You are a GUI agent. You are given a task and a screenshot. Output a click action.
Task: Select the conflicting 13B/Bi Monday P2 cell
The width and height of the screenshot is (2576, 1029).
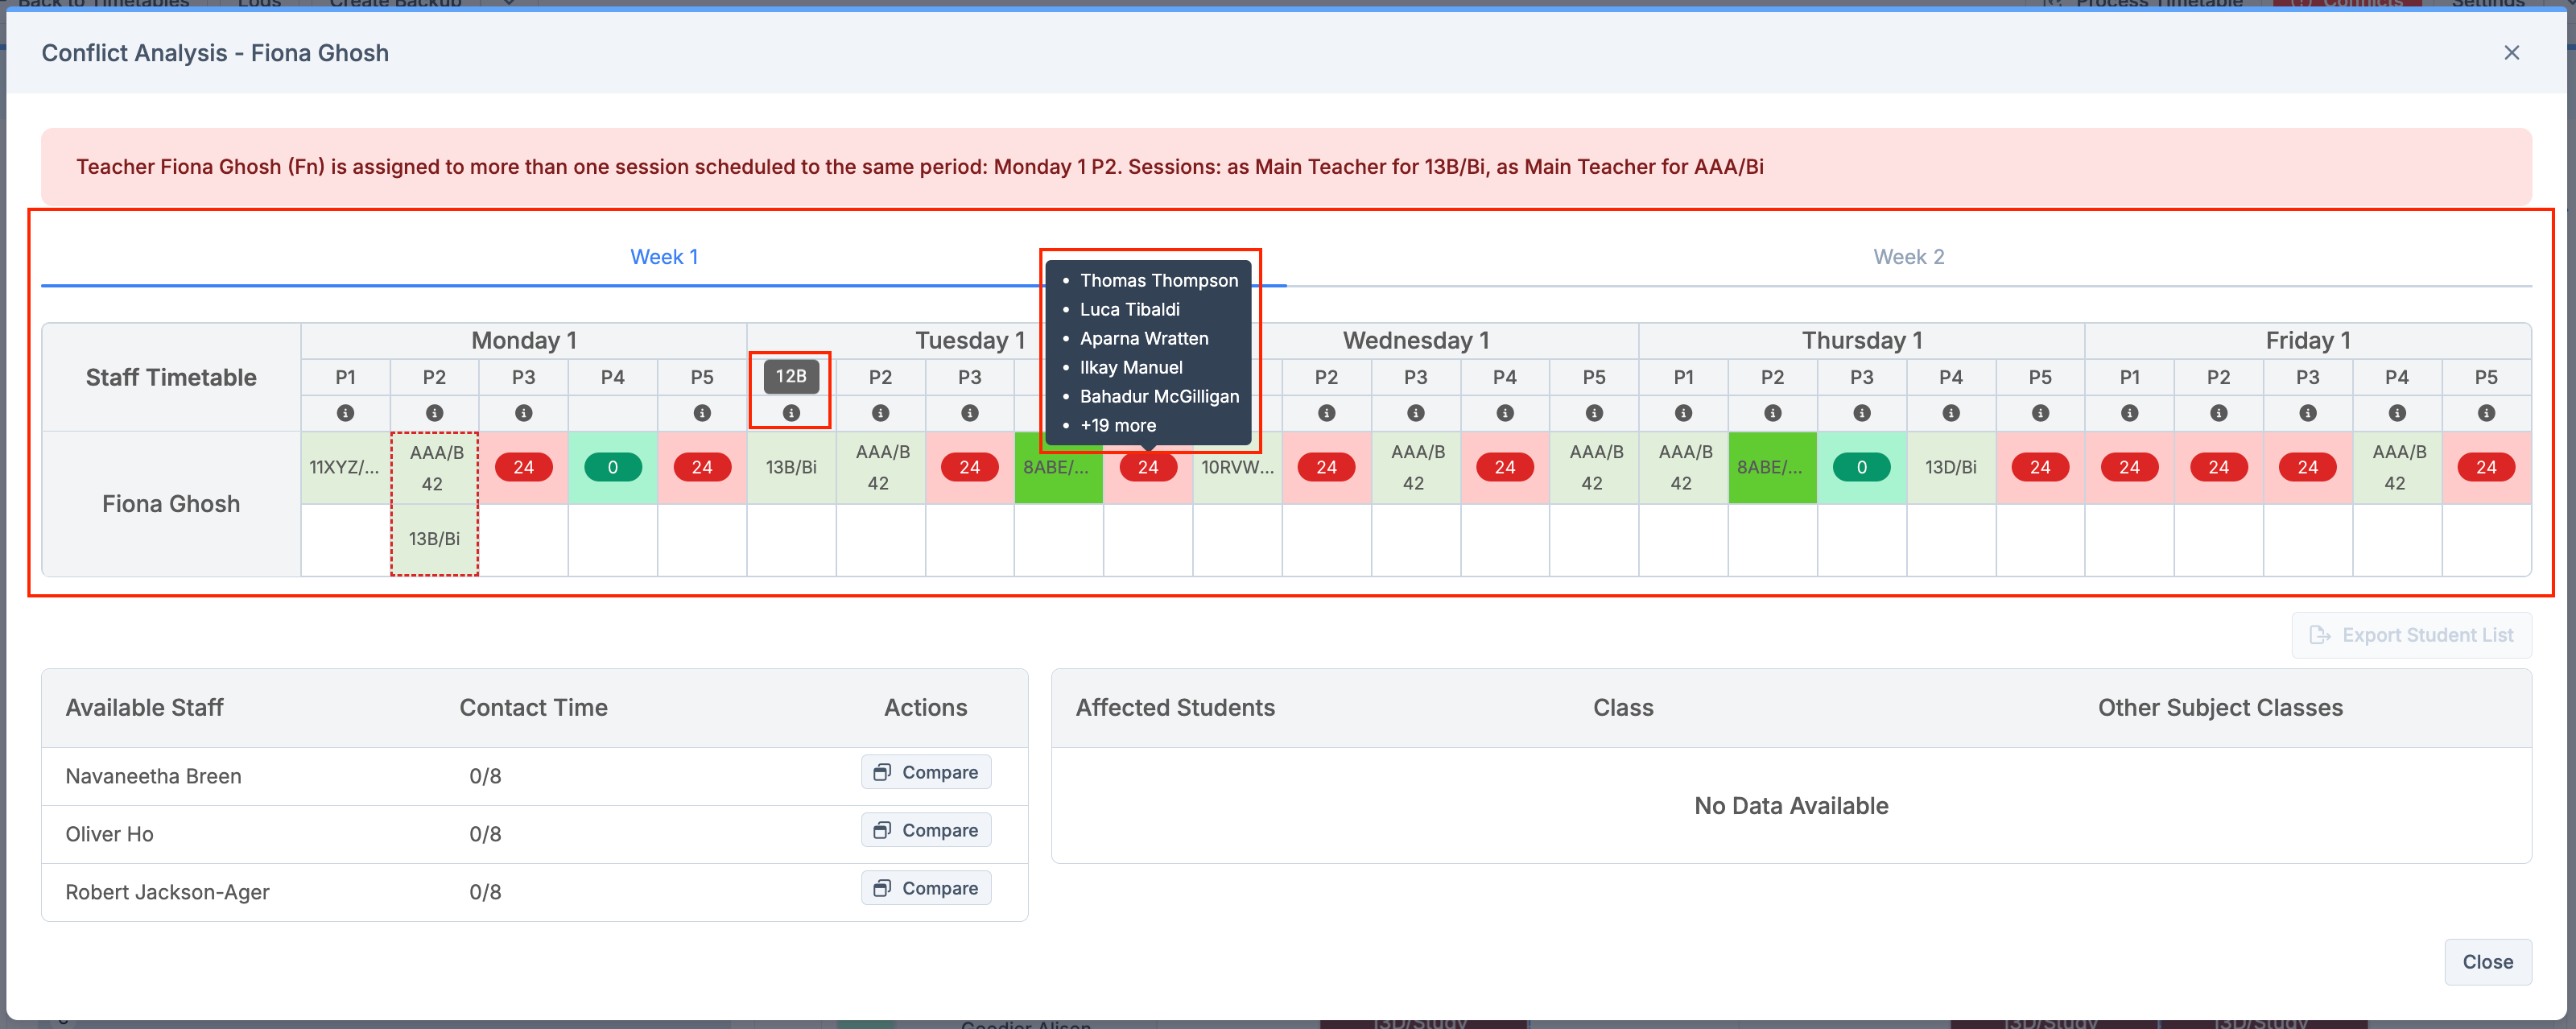pyautogui.click(x=434, y=539)
